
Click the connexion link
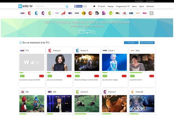click(150, 1)
